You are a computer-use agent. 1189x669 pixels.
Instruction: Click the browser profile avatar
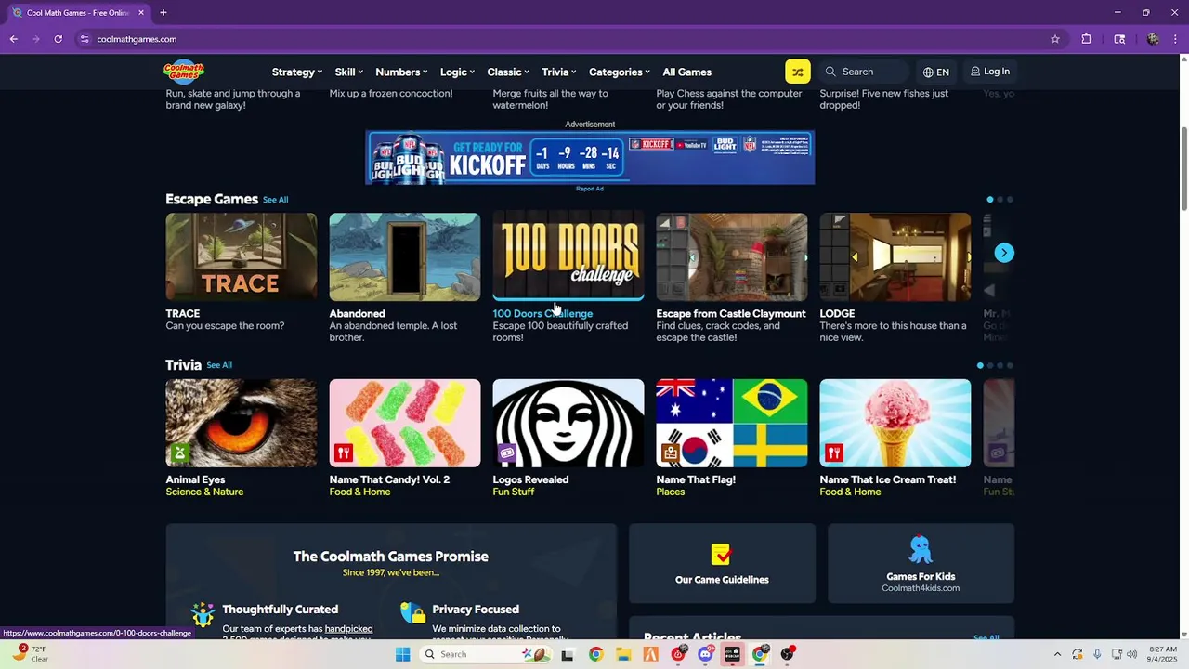click(x=1153, y=39)
